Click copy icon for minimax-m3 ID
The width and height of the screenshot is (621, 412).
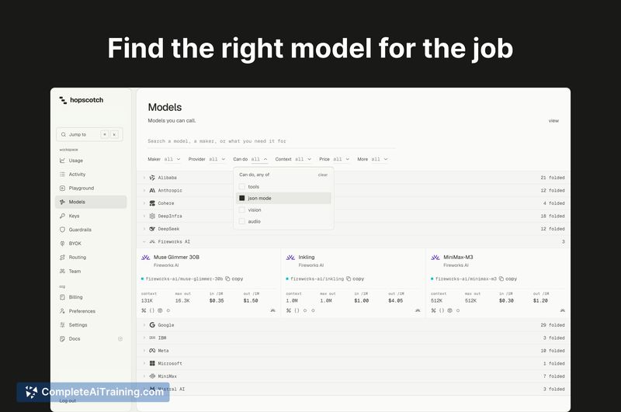point(501,279)
